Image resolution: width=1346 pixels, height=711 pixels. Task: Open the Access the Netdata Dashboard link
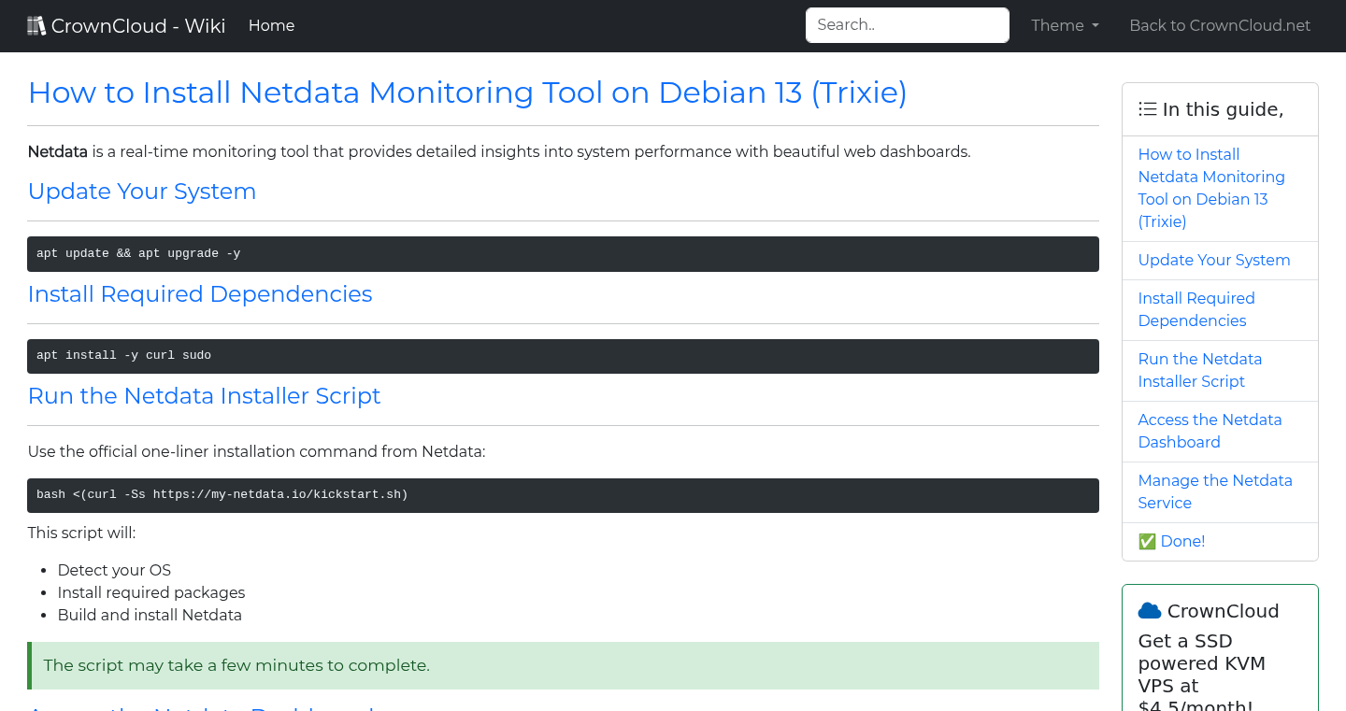coord(1210,431)
